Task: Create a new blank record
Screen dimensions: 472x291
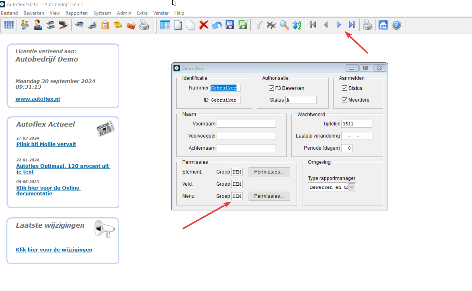Action: pyautogui.click(x=178, y=25)
